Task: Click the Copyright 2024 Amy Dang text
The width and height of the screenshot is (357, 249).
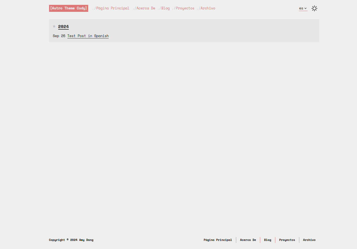Action: pyautogui.click(x=71, y=240)
